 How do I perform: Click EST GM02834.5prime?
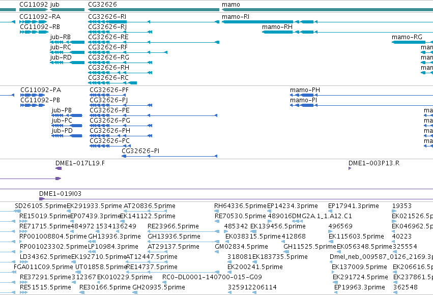coord(241,247)
